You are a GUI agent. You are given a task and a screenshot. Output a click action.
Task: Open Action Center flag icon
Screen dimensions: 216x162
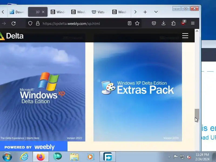[x=175, y=157]
